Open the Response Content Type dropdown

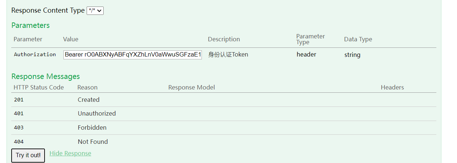click(95, 11)
